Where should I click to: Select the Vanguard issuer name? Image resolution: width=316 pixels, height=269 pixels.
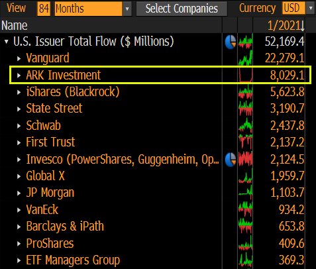pyautogui.click(x=48, y=58)
